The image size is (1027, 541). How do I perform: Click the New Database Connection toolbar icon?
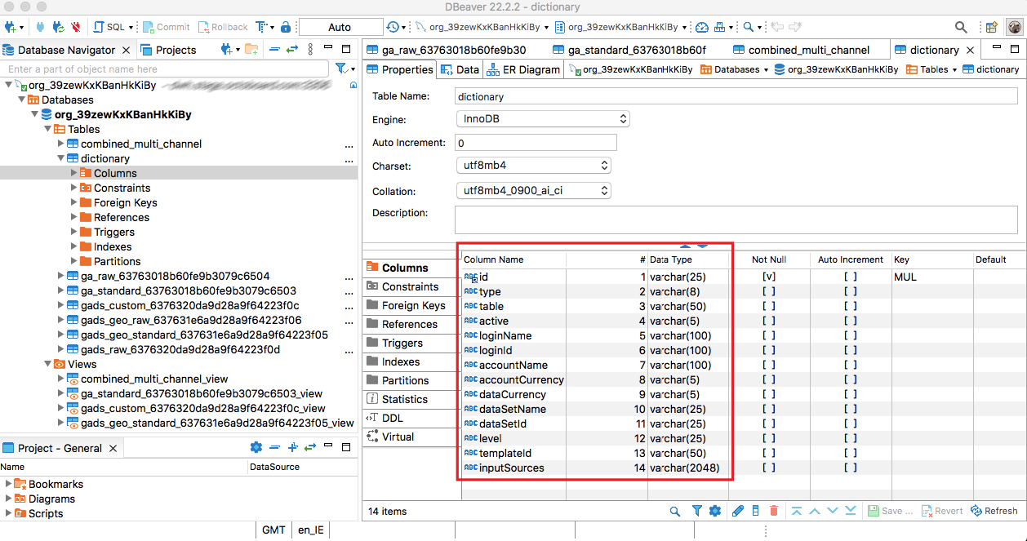coord(10,27)
